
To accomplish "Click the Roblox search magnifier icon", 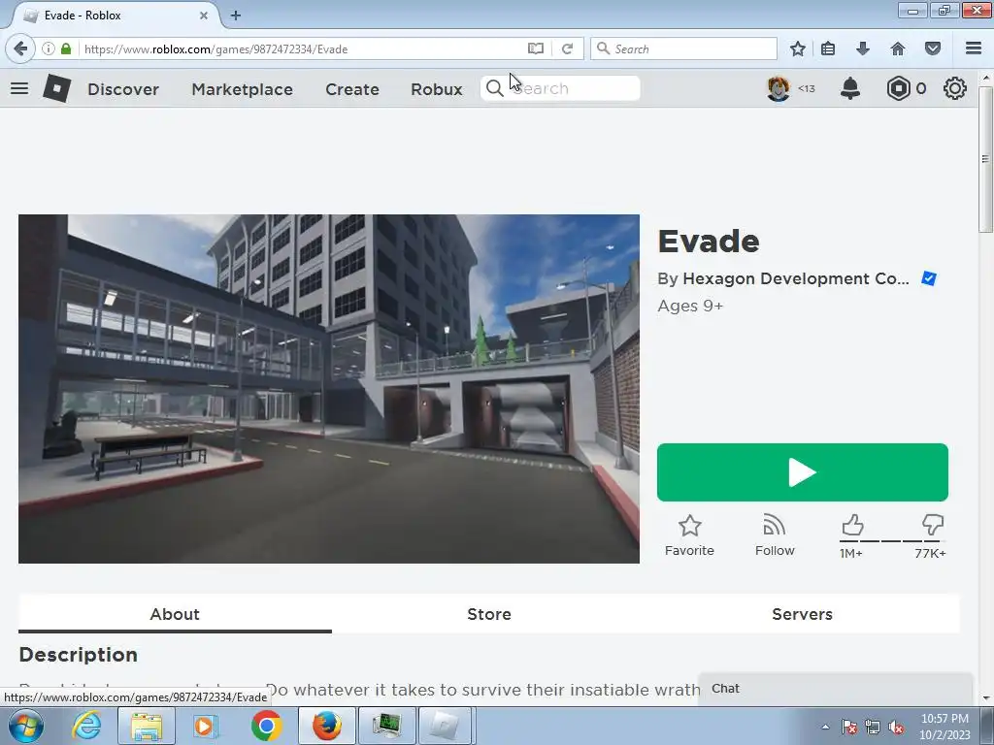I will tap(494, 88).
